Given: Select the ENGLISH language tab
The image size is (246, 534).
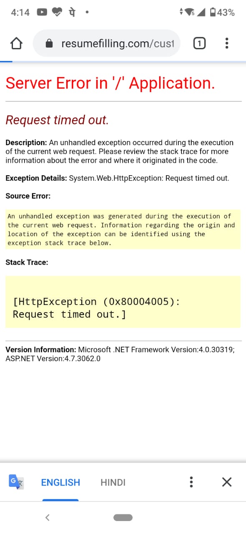Looking at the screenshot, I should (x=60, y=482).
